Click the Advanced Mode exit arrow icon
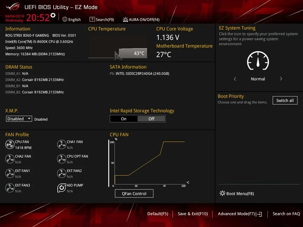Screen dimensions: 303x227 tap(259, 214)
